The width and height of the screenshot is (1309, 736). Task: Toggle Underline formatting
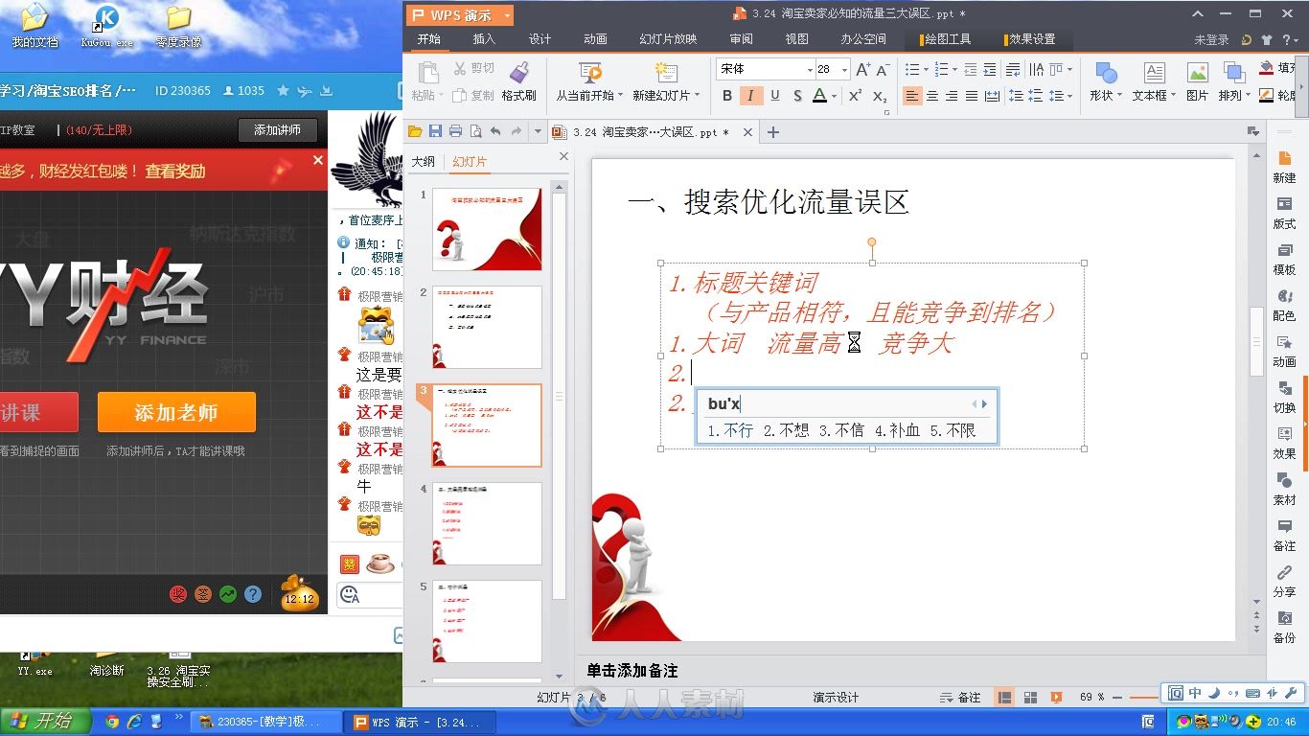click(774, 95)
